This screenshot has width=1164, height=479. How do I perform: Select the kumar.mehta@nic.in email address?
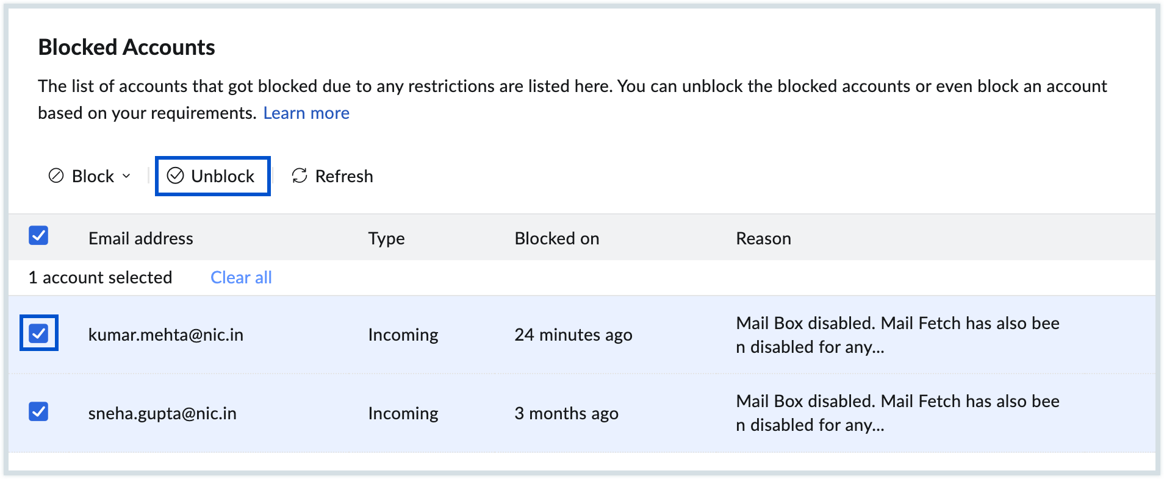(x=165, y=335)
